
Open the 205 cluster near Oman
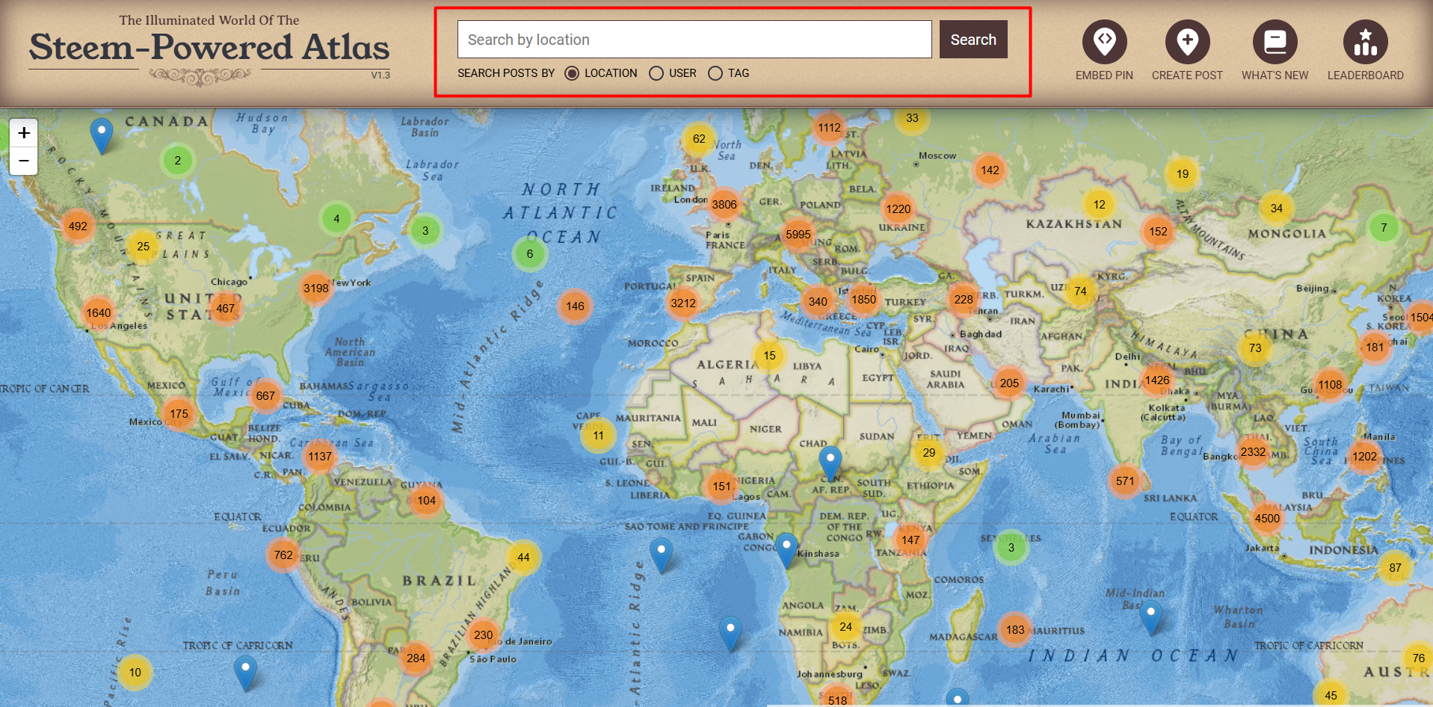[1010, 383]
